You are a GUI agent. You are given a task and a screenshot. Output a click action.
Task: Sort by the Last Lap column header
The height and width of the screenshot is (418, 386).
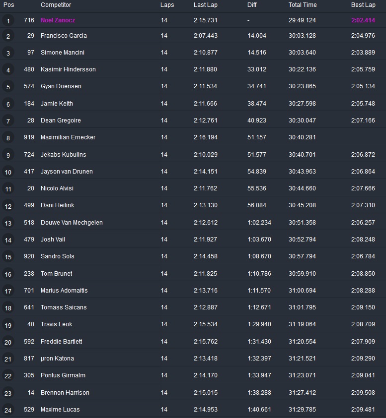[x=205, y=5]
